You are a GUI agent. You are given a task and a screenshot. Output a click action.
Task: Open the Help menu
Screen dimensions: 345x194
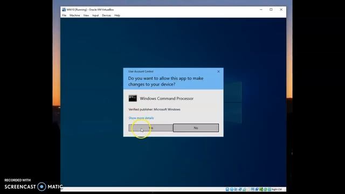pyautogui.click(x=117, y=16)
